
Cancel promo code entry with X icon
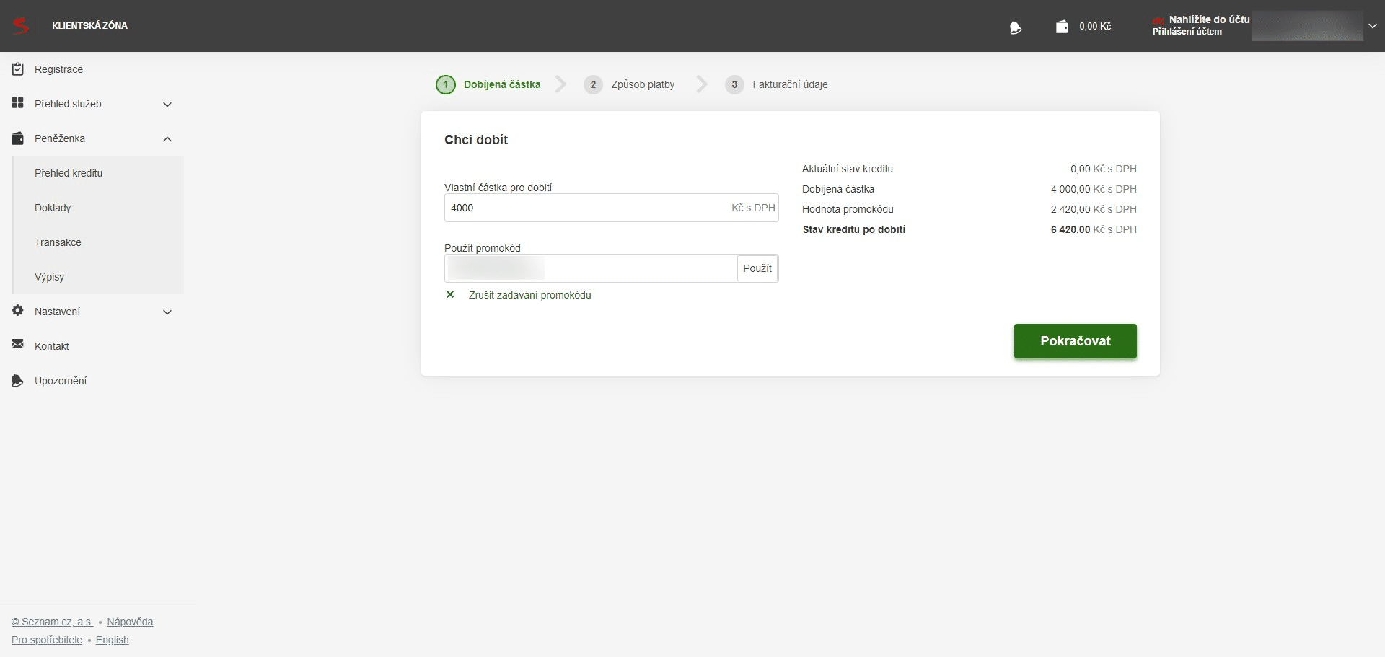pos(450,294)
